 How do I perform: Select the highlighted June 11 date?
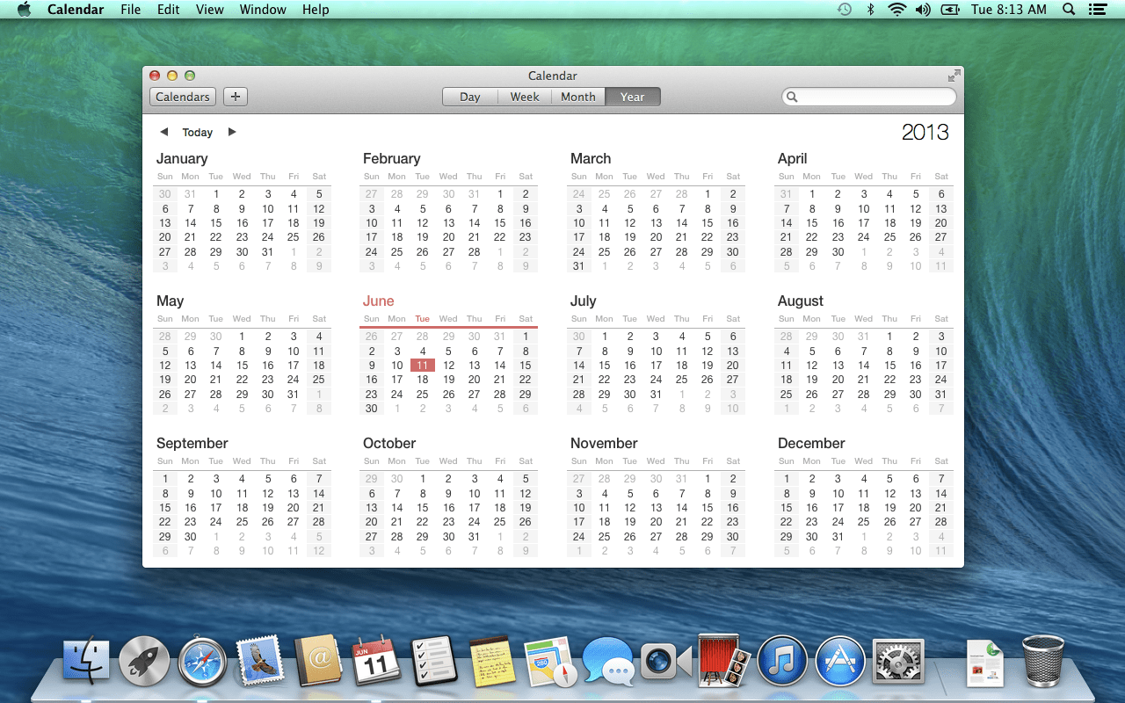422,365
